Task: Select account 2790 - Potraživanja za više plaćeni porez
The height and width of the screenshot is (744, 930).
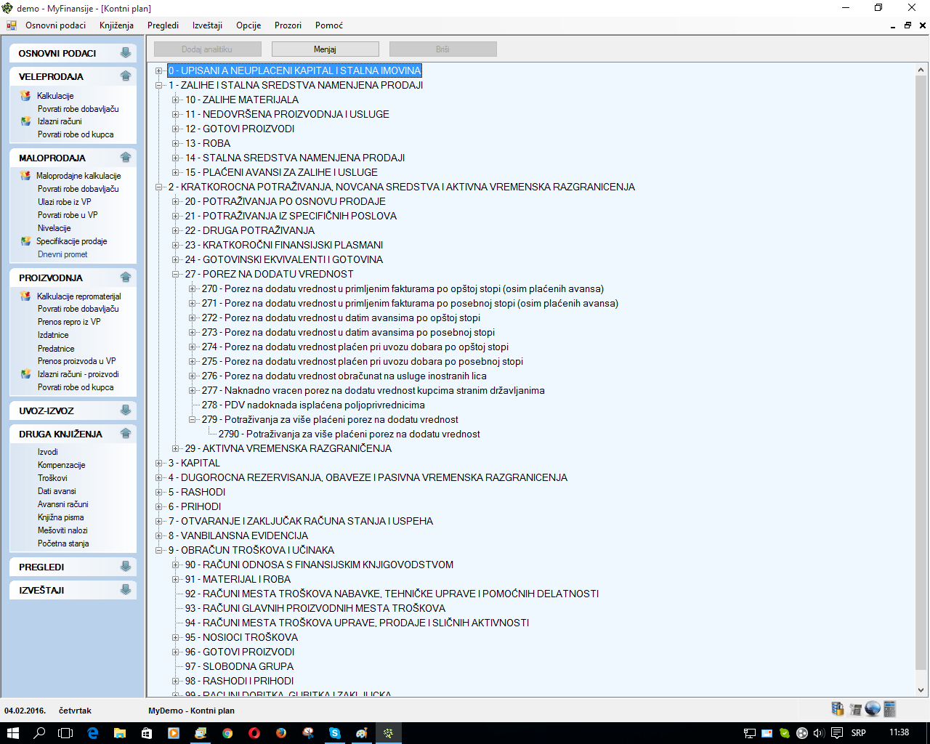Action: [x=349, y=434]
